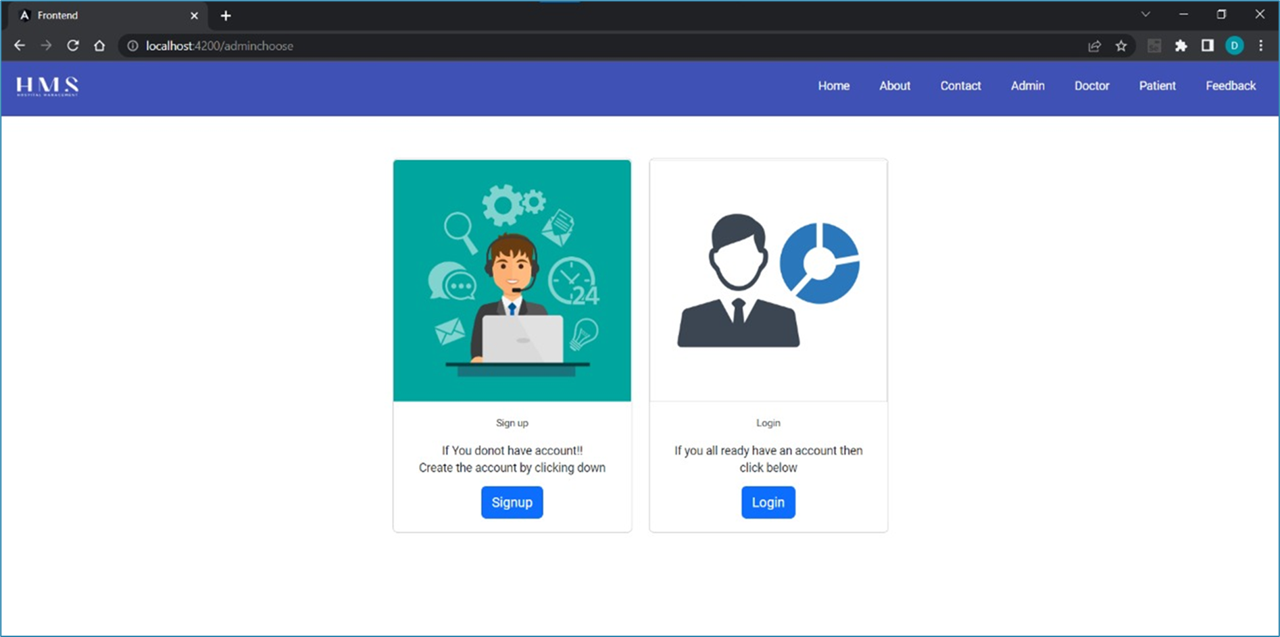Click the browser back arrow
The width and height of the screenshot is (1280, 637).
tap(19, 46)
